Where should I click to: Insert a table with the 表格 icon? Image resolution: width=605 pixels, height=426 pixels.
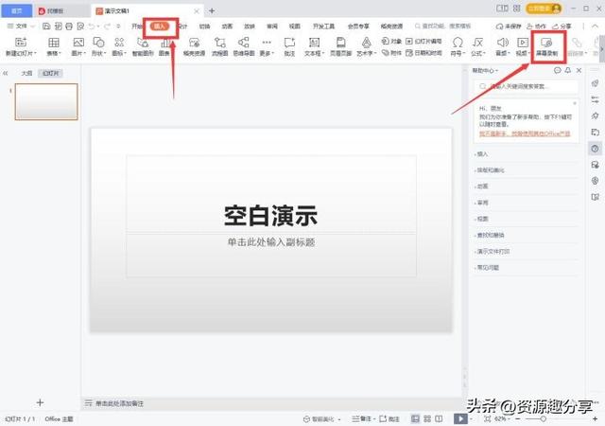[54, 46]
